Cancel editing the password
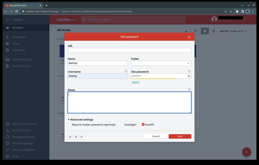The width and height of the screenshot is (259, 165). (x=156, y=136)
